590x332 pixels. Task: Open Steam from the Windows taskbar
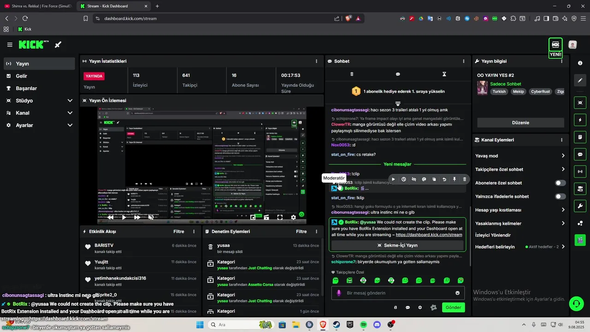336,325
